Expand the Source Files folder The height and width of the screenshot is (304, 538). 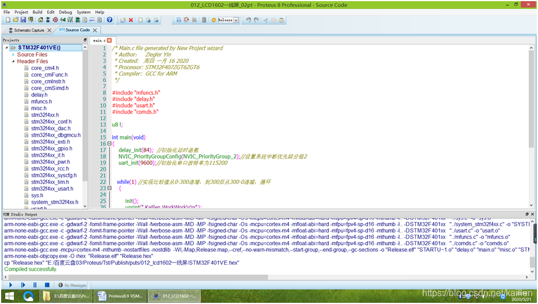(x=13, y=55)
